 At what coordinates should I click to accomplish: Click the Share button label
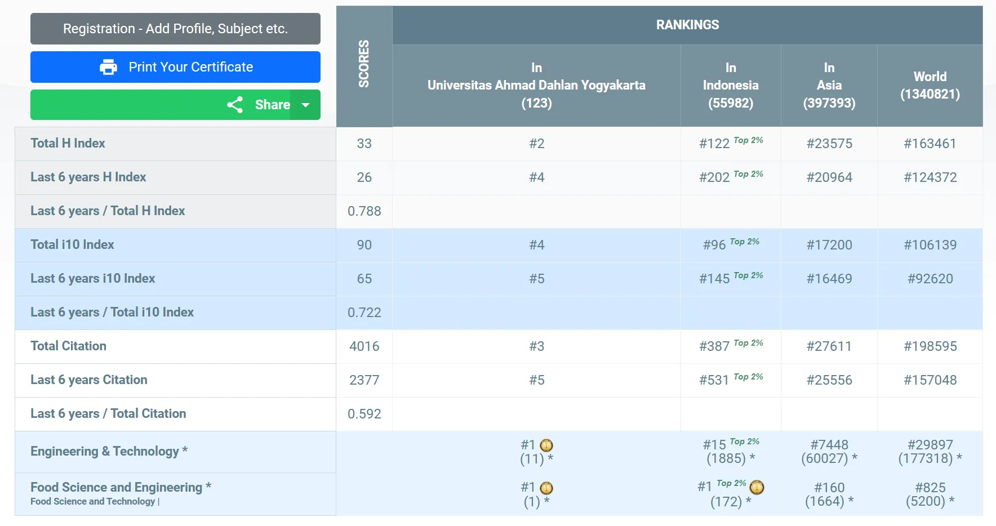tap(272, 105)
